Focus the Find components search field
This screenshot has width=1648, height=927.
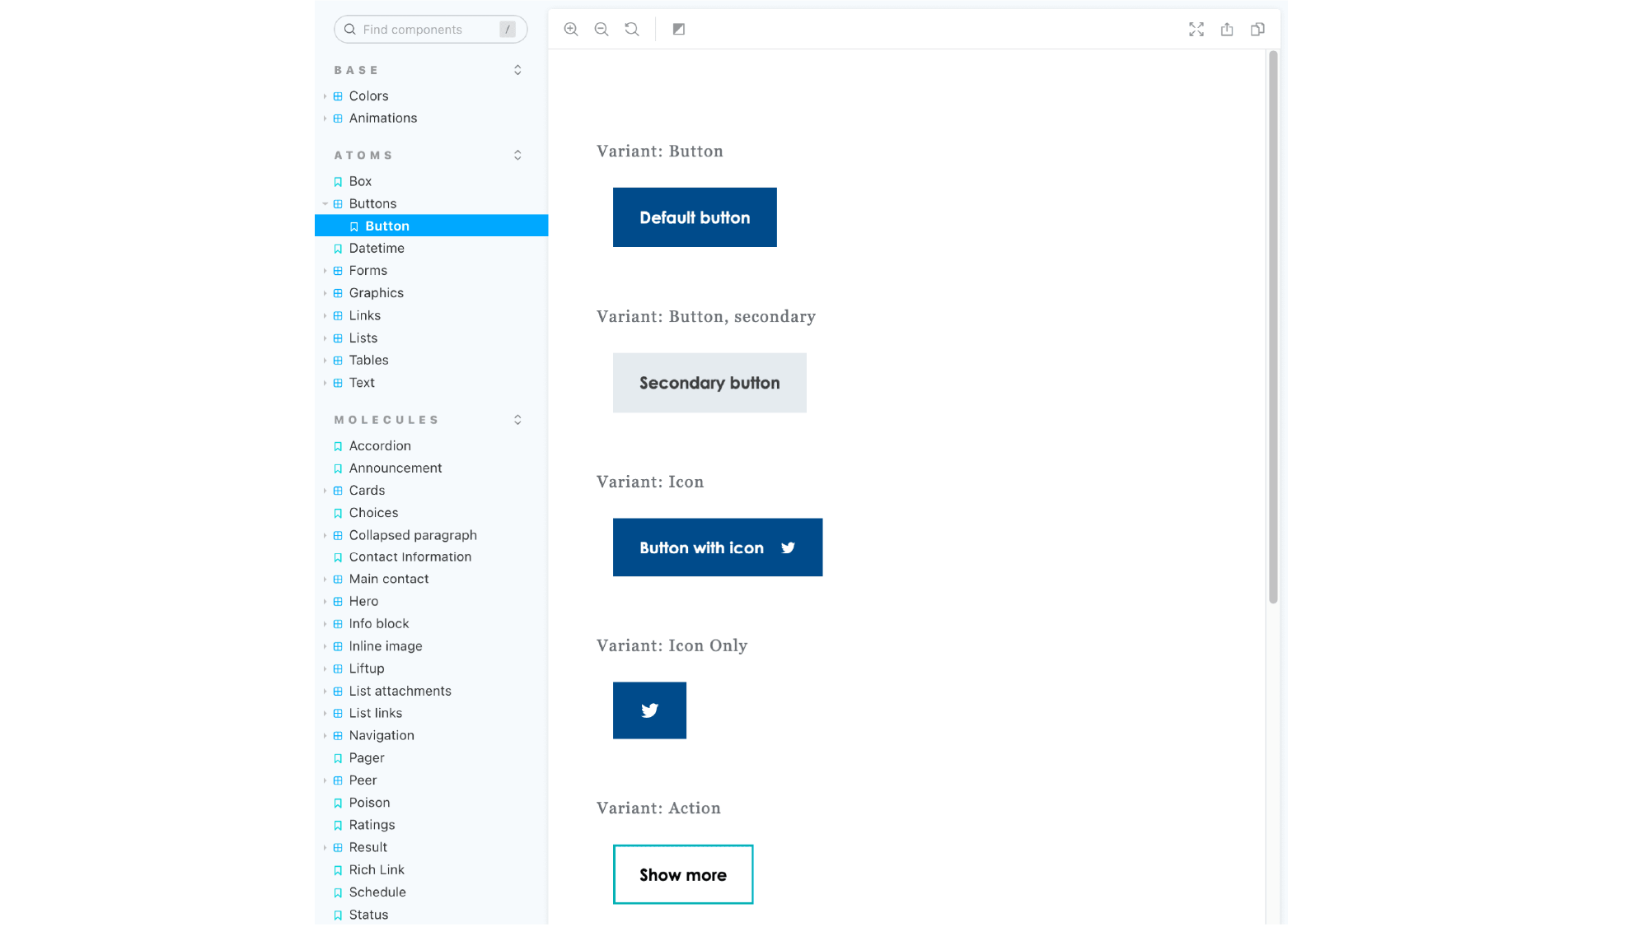tap(430, 30)
